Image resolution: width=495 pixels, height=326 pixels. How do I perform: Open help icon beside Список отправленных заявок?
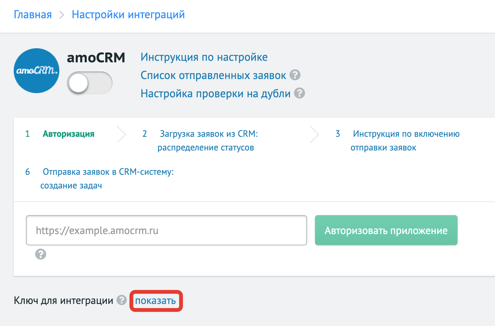click(295, 75)
